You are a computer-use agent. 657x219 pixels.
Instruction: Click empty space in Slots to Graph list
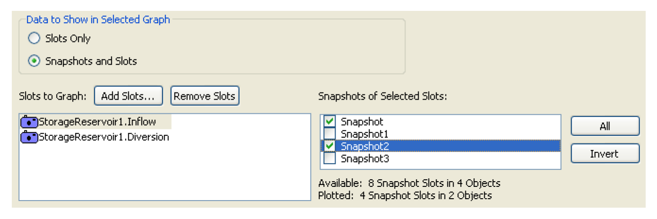coord(165,175)
